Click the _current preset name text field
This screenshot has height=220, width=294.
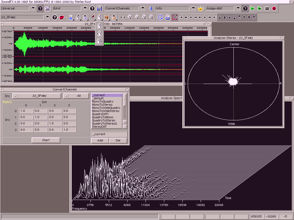109,134
